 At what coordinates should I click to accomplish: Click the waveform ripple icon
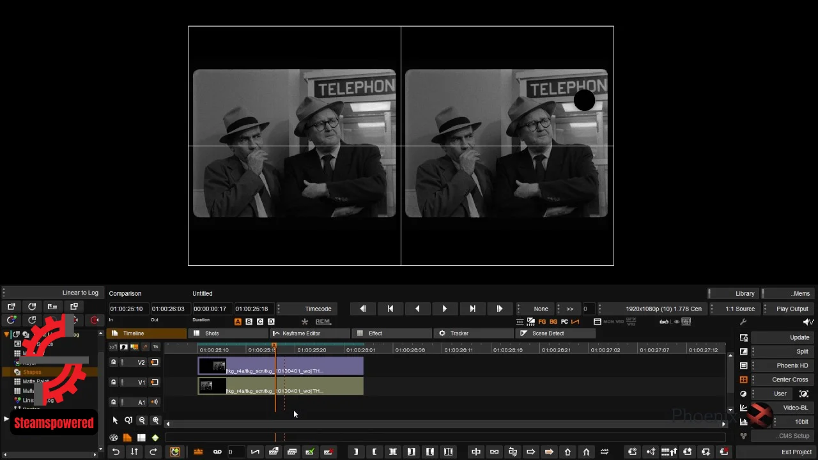click(x=605, y=452)
